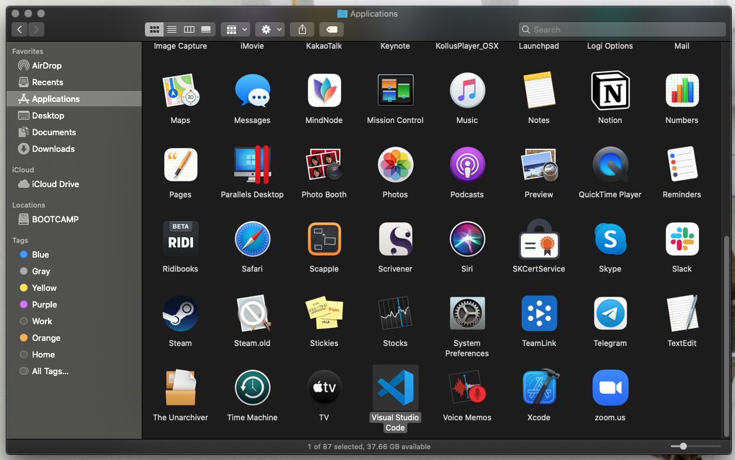Select the Visual Studio Code icon
Viewport: 735px width, 460px height.
click(x=395, y=388)
